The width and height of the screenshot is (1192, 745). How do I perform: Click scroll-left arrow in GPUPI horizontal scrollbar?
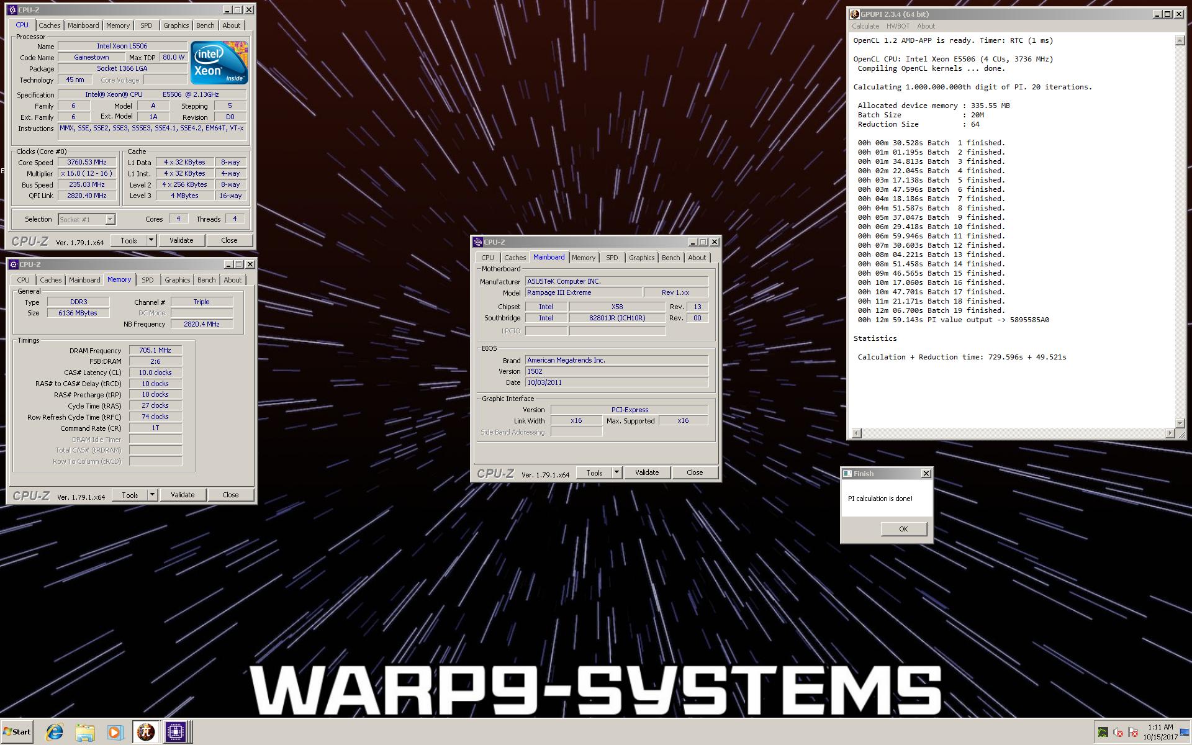[857, 433]
